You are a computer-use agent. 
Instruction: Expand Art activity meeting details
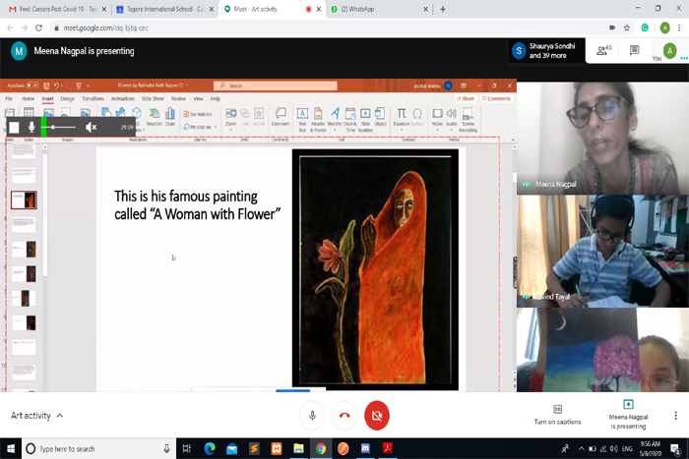pyautogui.click(x=37, y=416)
